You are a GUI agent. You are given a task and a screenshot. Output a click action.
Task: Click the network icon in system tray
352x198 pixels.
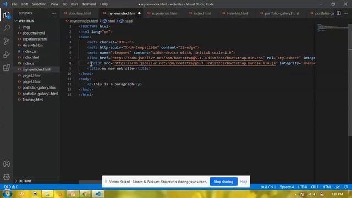pos(309,194)
